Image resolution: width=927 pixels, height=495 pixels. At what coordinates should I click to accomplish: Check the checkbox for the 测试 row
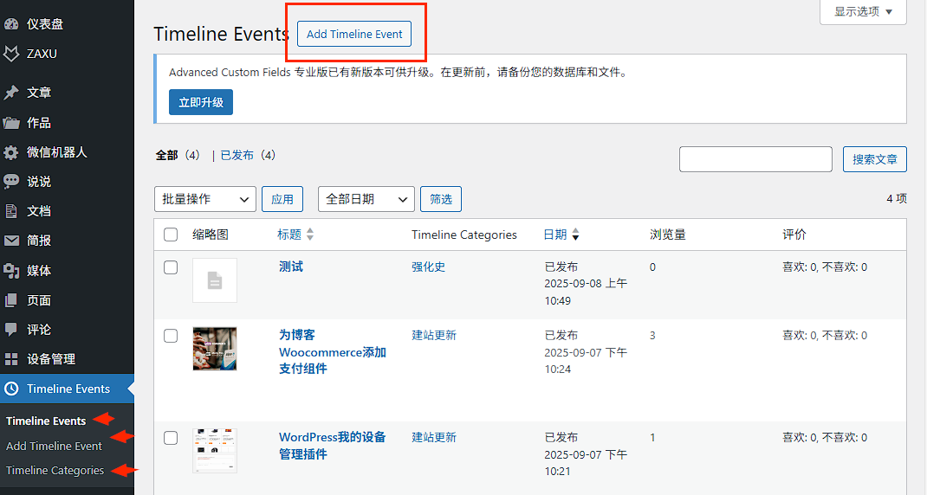(x=171, y=267)
